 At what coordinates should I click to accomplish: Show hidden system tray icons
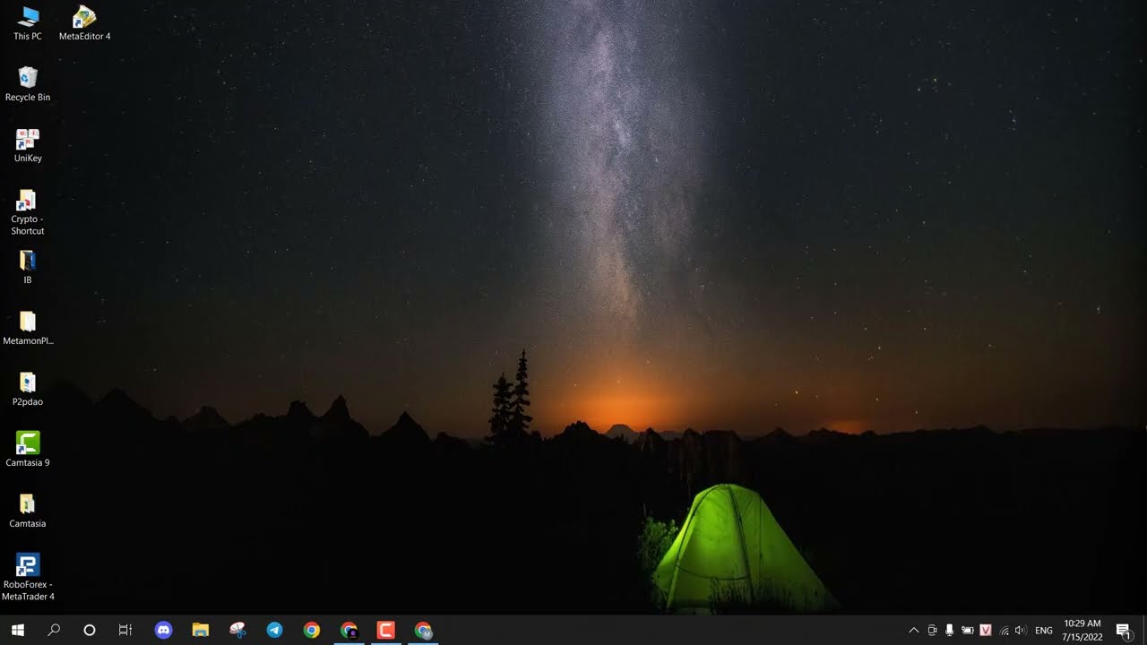[x=913, y=630]
